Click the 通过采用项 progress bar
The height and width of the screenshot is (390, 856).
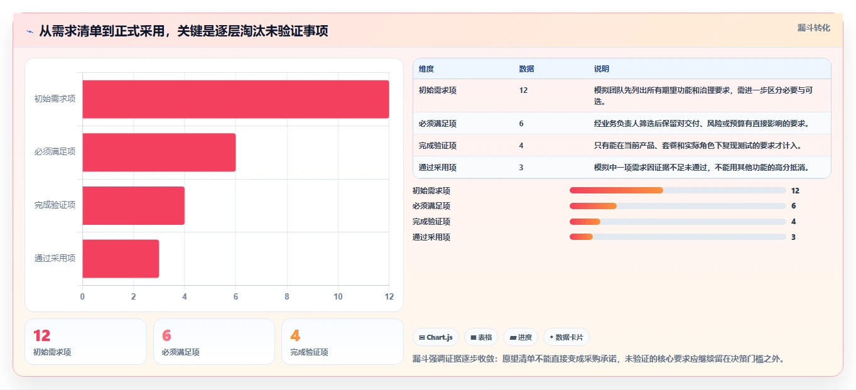pyautogui.click(x=678, y=237)
